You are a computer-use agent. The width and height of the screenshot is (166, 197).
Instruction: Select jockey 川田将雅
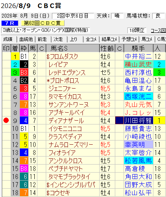tap(139, 121)
